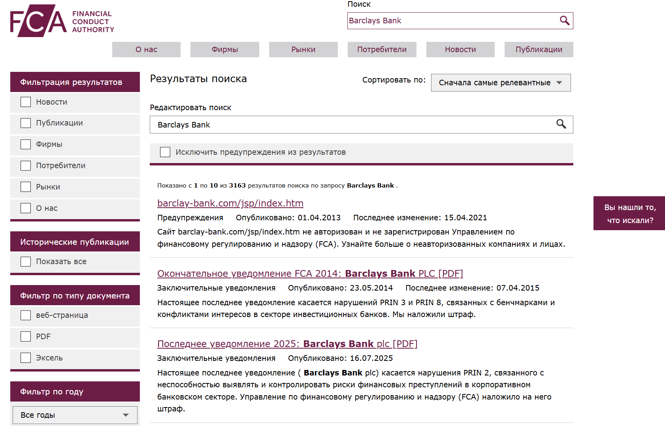Click Последнее изменение: 15.04.2021 text
Viewport: 665px width, 426px height.
pos(420,218)
